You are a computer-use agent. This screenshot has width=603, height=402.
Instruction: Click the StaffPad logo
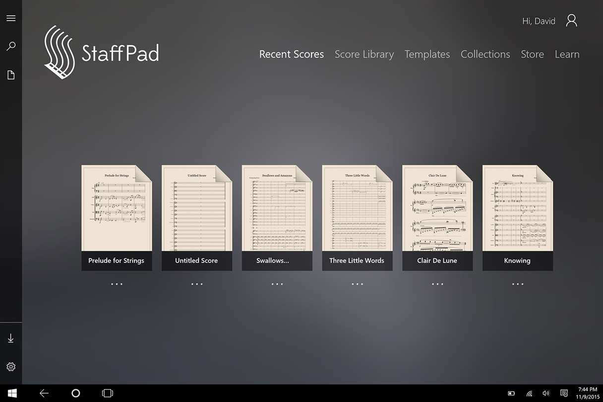pyautogui.click(x=102, y=53)
